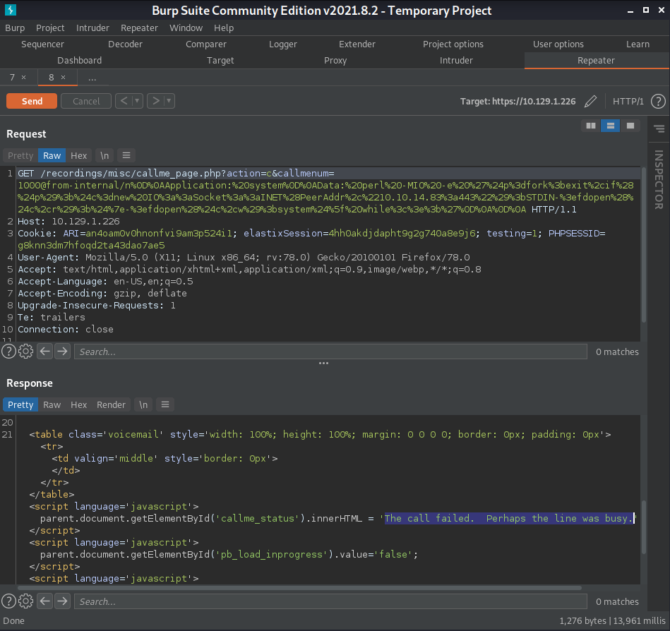Open the Repeater menu
Screen dimensions: 670x631
[x=139, y=28]
